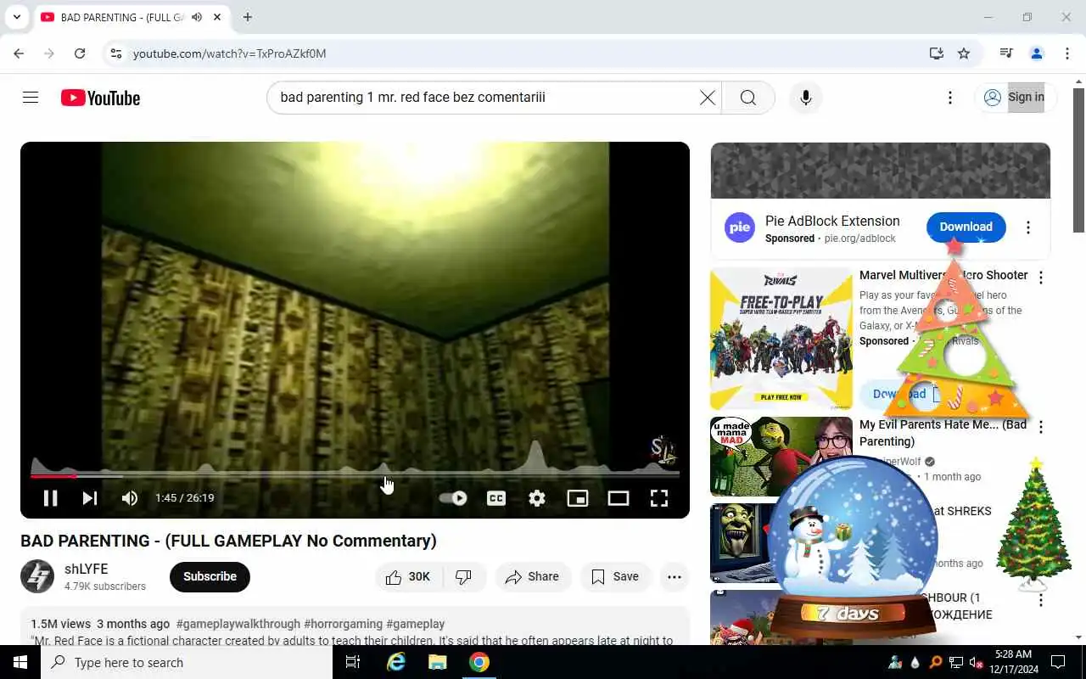Screen dimensions: 1086x679
Task: Open the YouTube guide hamburger menu
Action: (31, 98)
